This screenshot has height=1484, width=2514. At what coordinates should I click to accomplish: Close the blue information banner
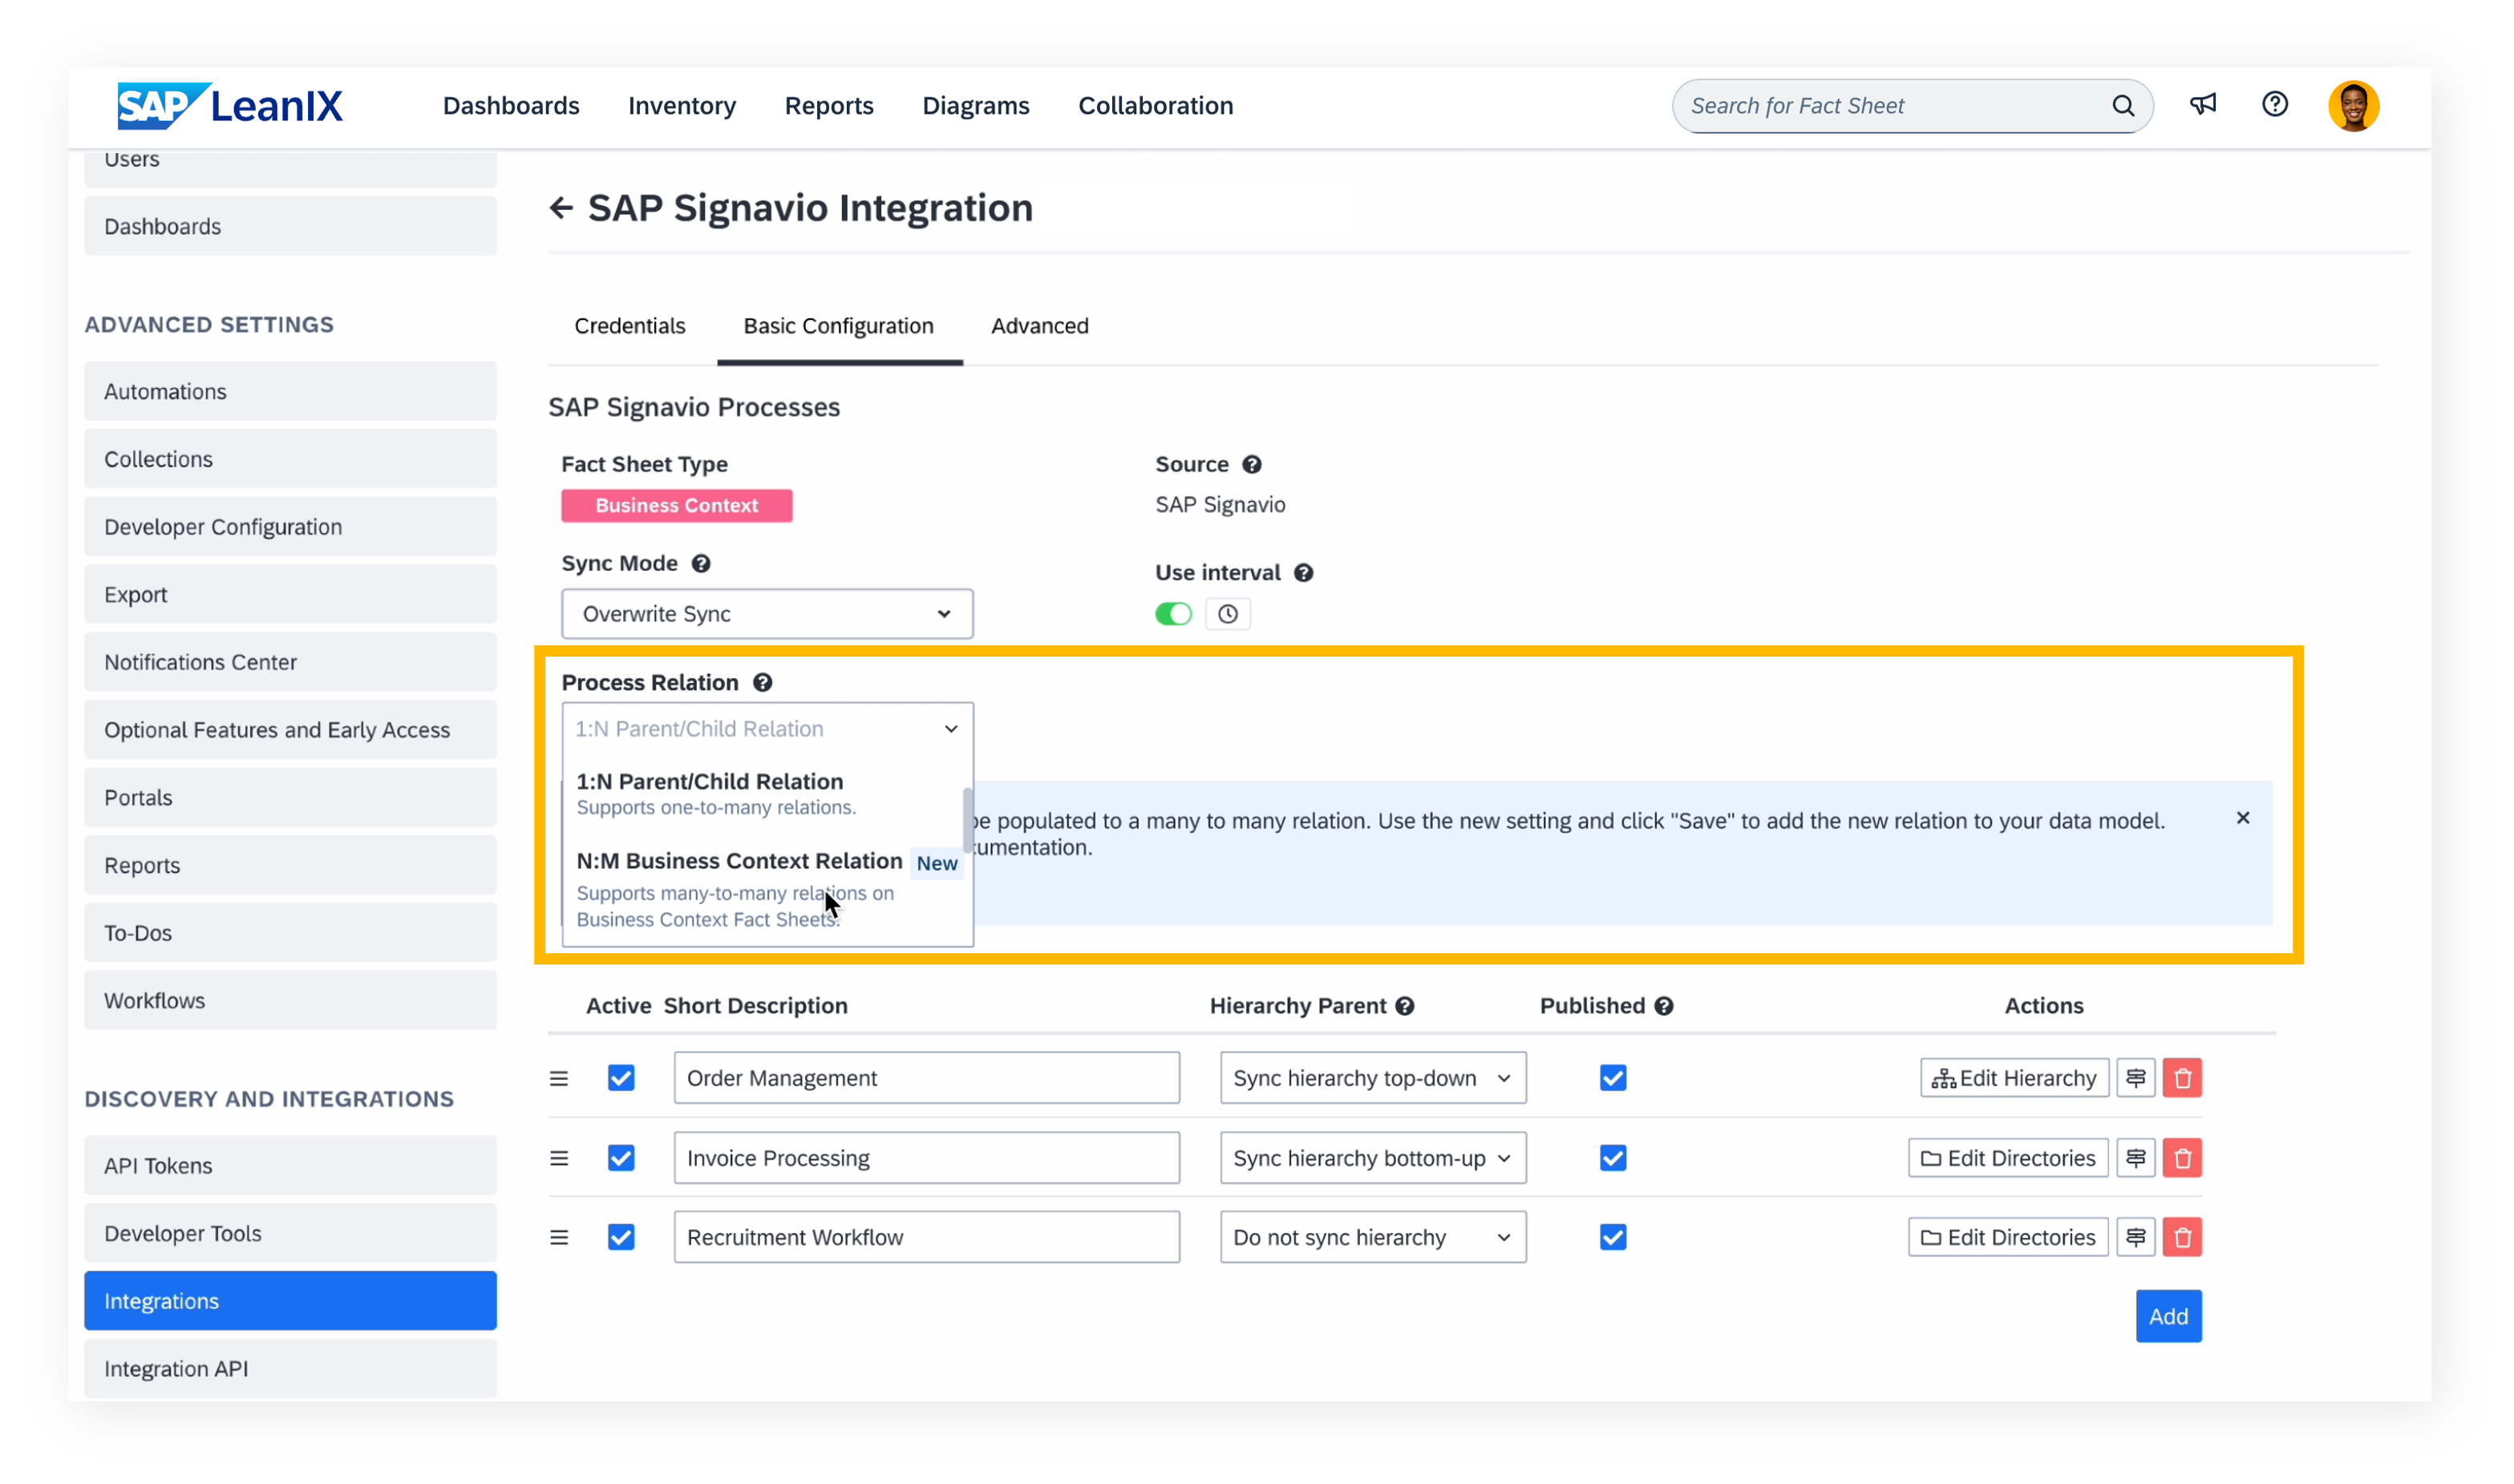click(2243, 818)
